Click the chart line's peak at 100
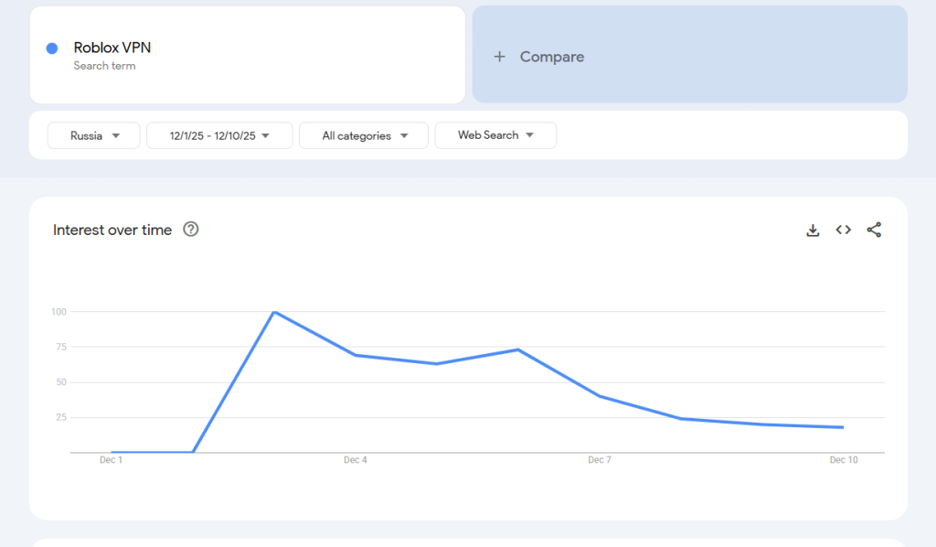Screen dimensions: 936x547 [273, 312]
